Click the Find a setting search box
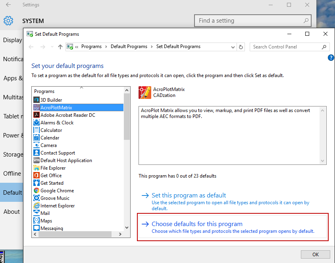335x263 pixels. pos(252,21)
